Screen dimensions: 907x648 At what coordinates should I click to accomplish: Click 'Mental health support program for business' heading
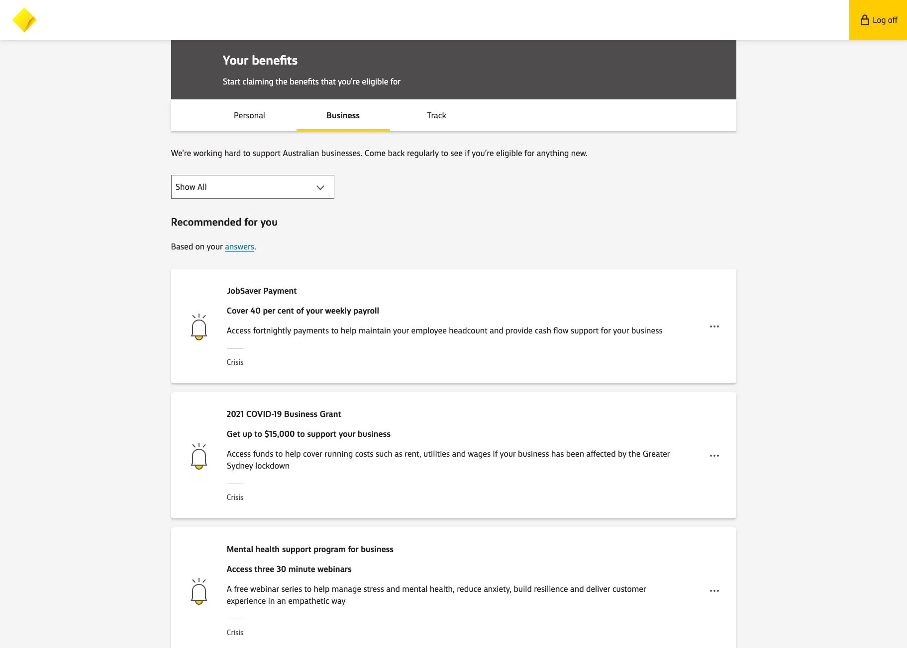[310, 549]
